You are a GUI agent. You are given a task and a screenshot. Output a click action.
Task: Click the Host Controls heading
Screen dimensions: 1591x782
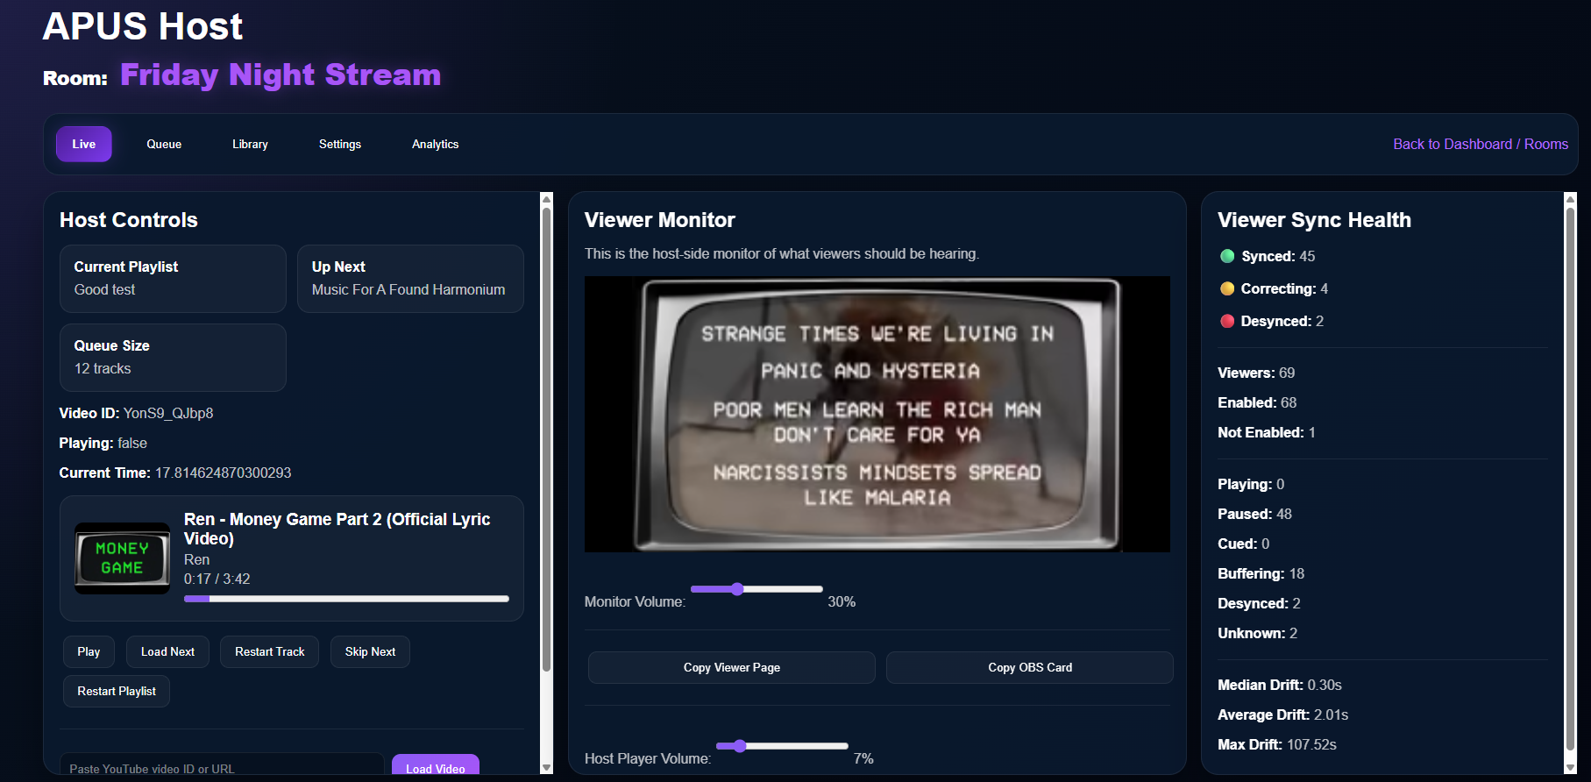(129, 220)
